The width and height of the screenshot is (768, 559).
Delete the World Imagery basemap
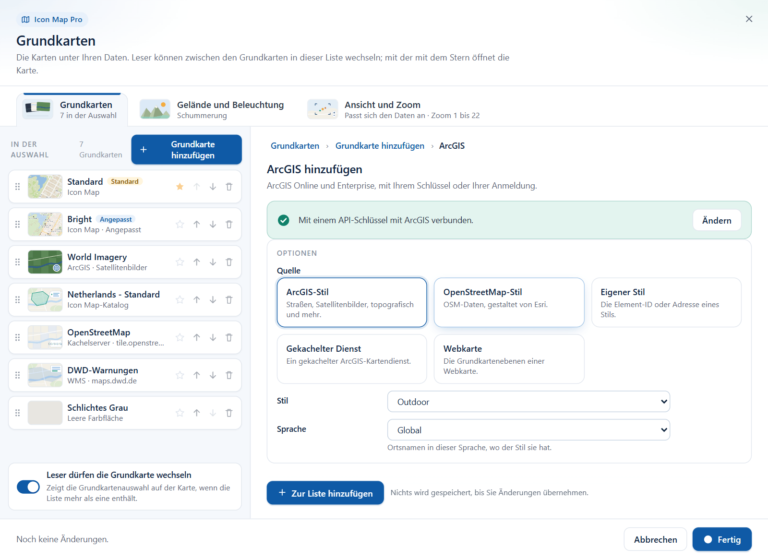coord(229,262)
